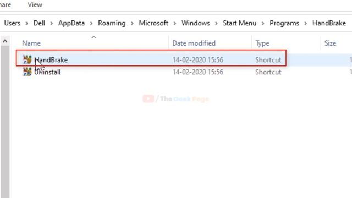Sort by the Type column header
The height and width of the screenshot is (198, 352).
262,43
